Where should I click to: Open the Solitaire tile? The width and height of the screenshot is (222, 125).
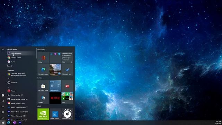click(43, 98)
